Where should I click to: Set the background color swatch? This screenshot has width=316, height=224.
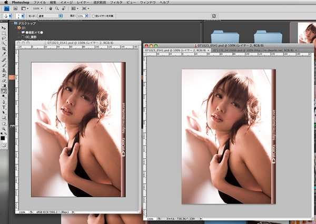click(x=6, y=141)
